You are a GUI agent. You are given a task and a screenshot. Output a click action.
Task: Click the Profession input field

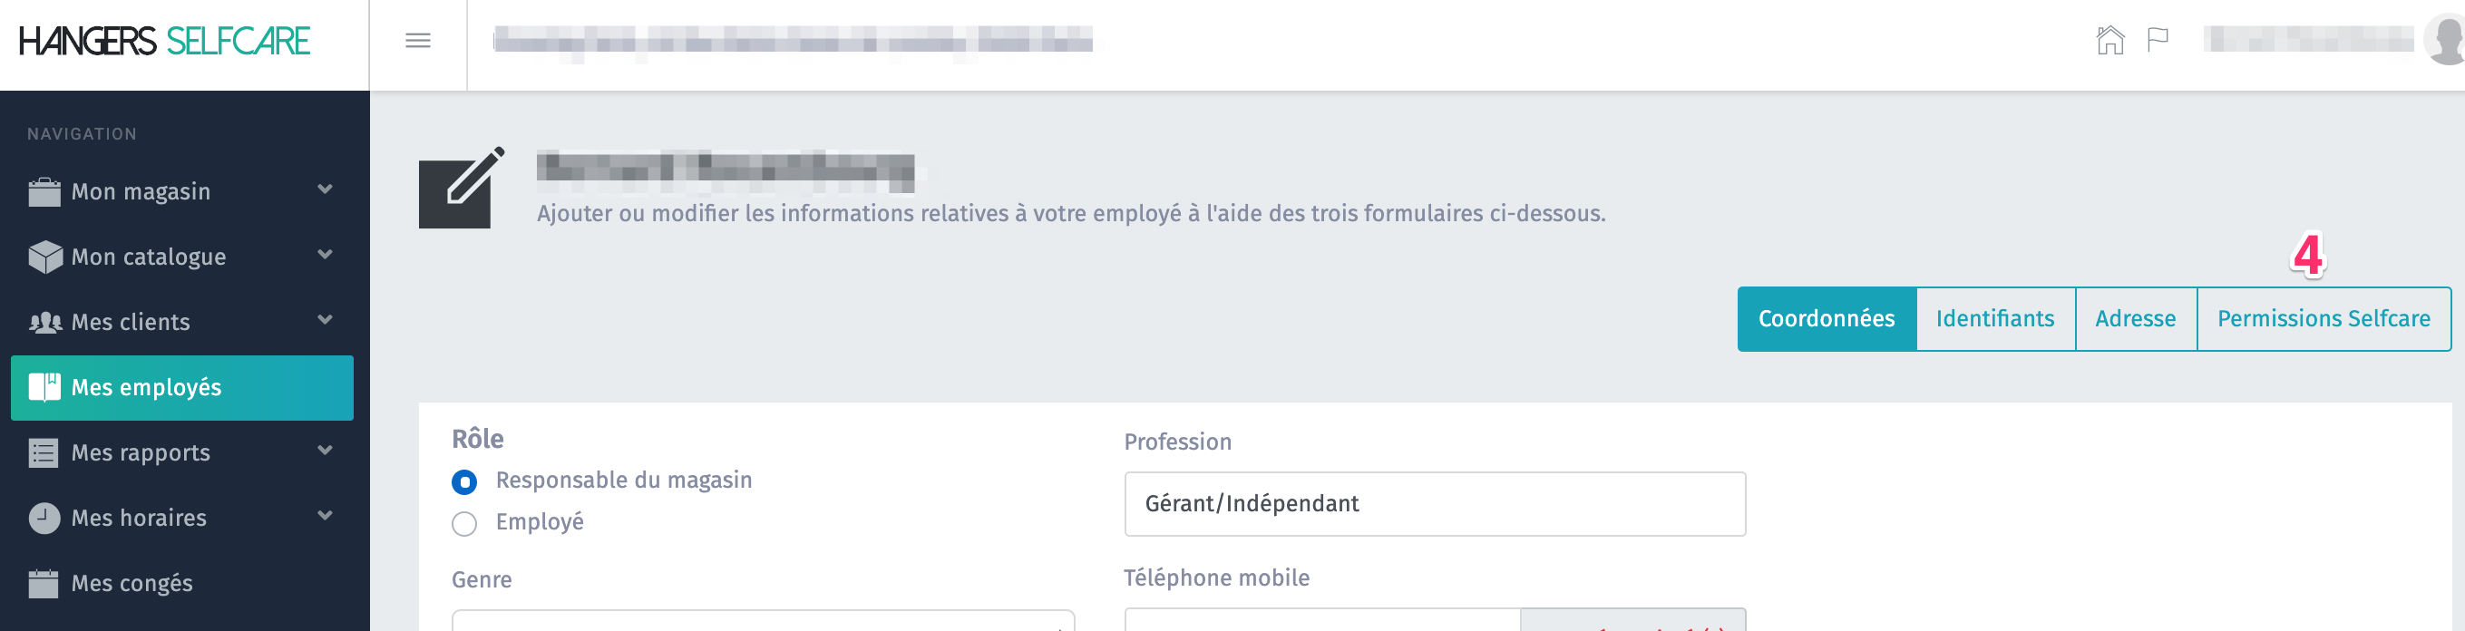coord(1434,504)
